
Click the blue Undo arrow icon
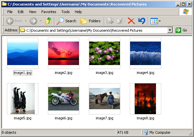[142, 21]
